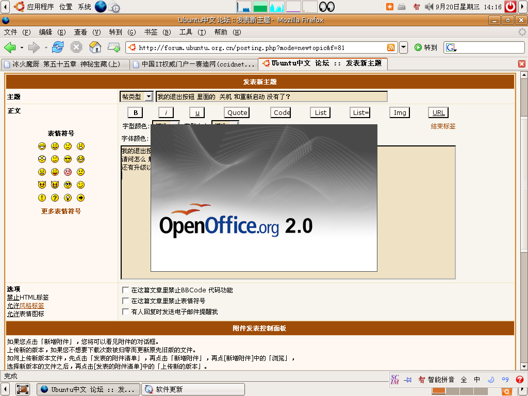The width and height of the screenshot is (528, 396).
Task: Open the 更多表情符号 link
Action: click(61, 211)
